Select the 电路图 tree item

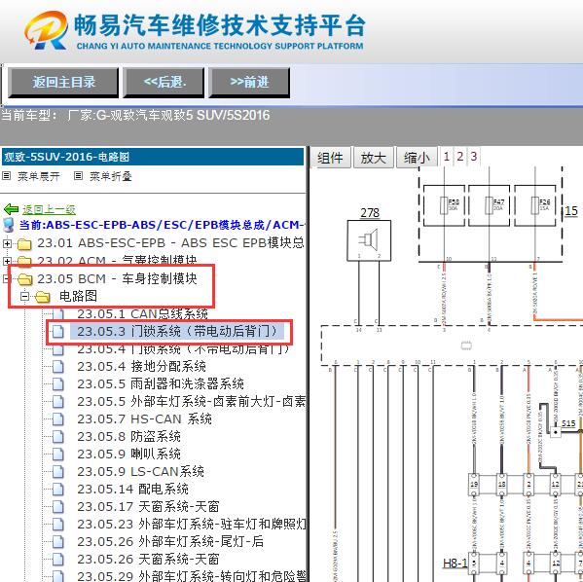(78, 296)
